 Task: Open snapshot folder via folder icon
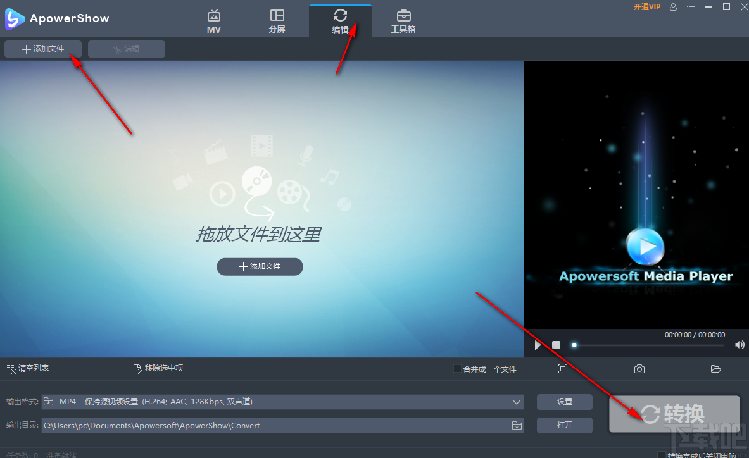pos(715,369)
